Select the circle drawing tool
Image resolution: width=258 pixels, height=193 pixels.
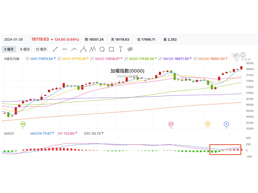102,49
